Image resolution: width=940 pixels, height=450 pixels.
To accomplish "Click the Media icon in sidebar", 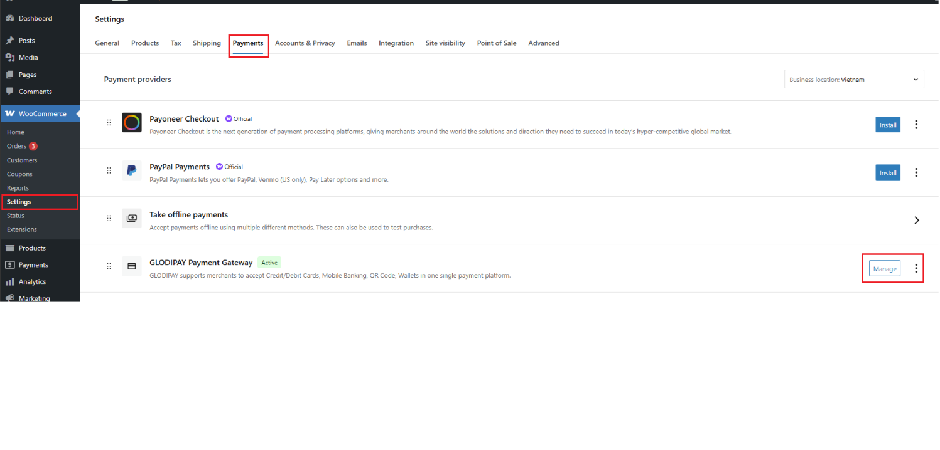I will tap(10, 58).
